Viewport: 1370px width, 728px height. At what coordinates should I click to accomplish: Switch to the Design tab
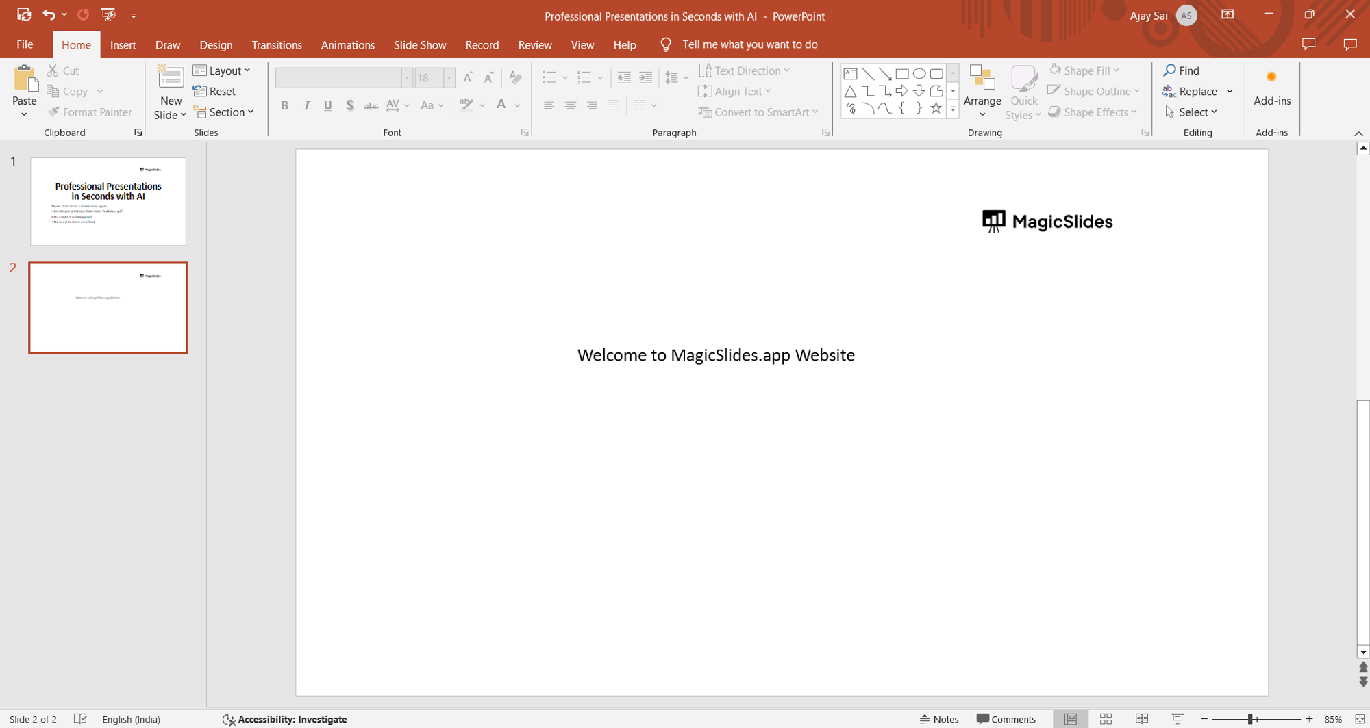pyautogui.click(x=216, y=44)
